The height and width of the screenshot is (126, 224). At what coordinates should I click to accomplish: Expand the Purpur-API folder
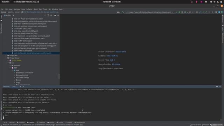pos(6,56)
